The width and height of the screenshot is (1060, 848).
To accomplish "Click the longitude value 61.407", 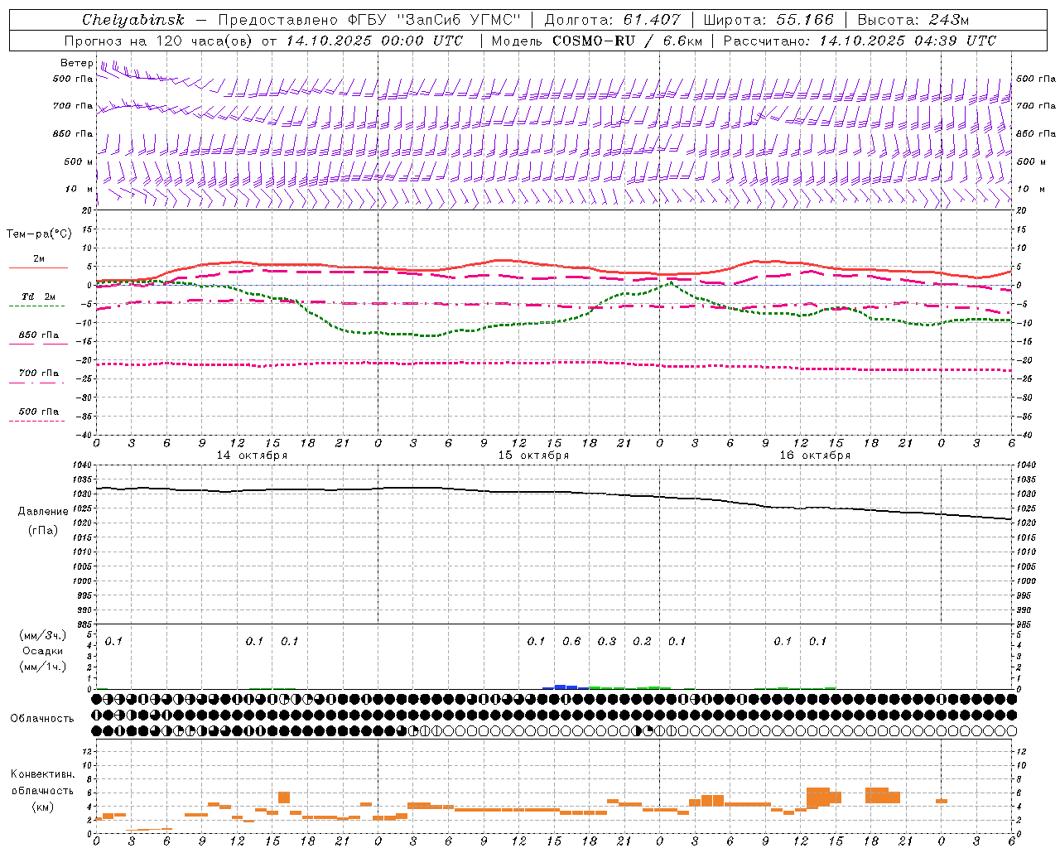I will coord(652,19).
